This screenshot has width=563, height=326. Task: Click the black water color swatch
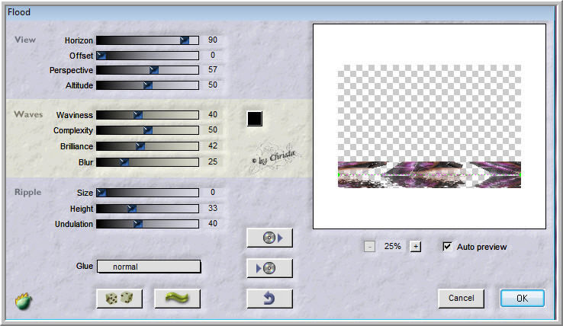(x=255, y=119)
